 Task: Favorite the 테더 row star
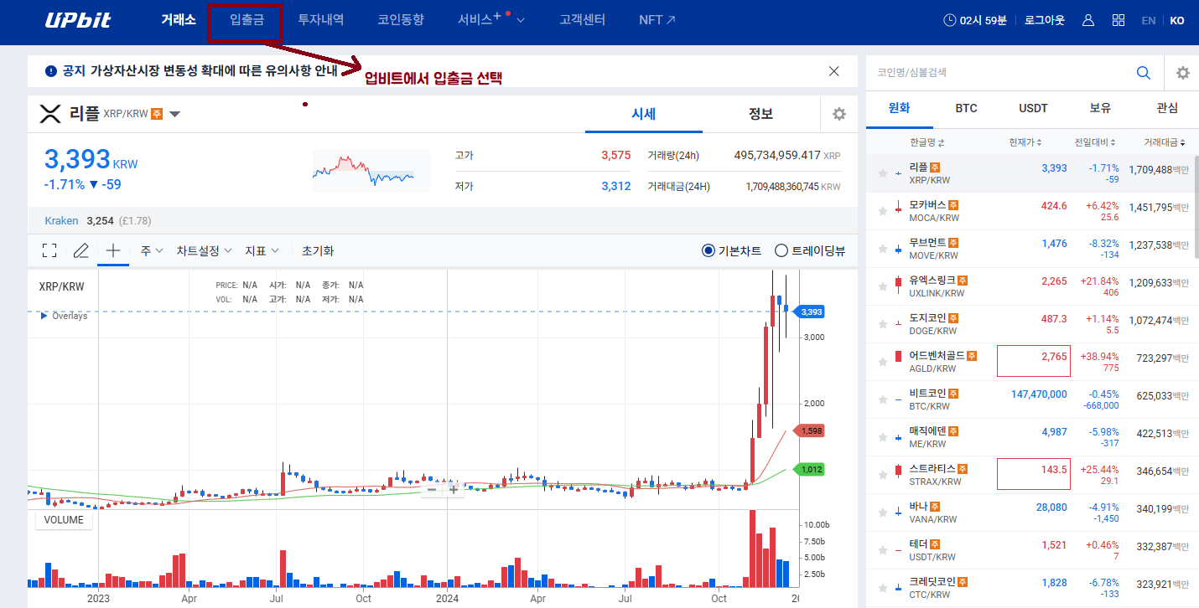(882, 550)
